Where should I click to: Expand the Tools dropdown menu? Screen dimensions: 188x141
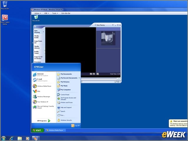click(x=55, y=13)
